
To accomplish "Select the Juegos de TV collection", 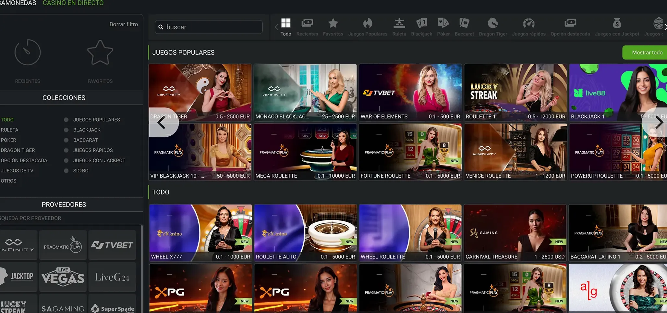I will pyautogui.click(x=17, y=171).
